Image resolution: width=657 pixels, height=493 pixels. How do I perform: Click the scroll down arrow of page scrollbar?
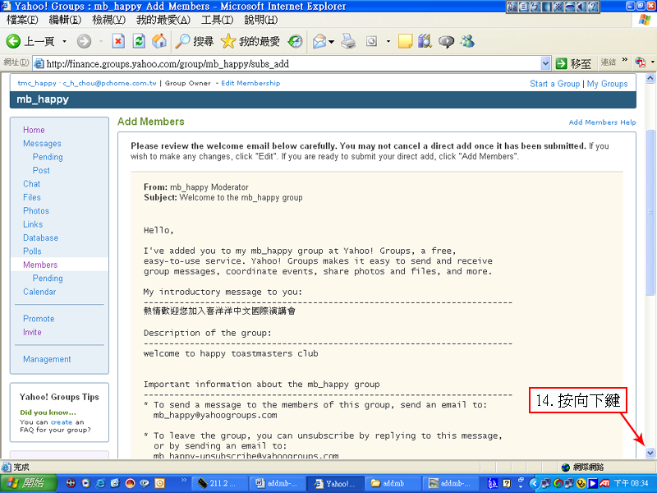650,452
